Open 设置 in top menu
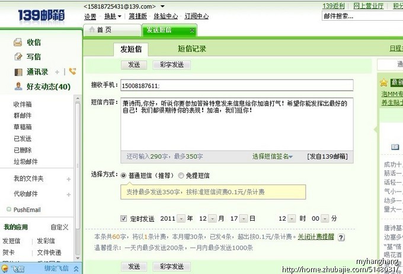The height and width of the screenshot is (274, 403). pos(90,17)
